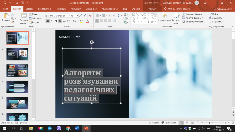Toggle strikethrough (abc) formatting

coord(64,21)
